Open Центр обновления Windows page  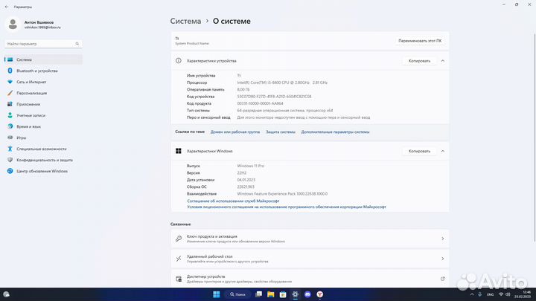point(43,171)
